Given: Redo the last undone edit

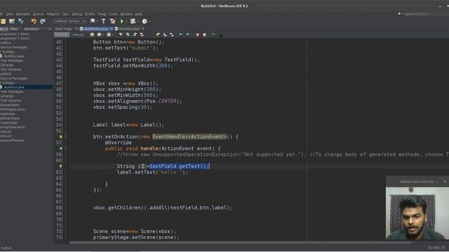Looking at the screenshot, I should point(43,21).
